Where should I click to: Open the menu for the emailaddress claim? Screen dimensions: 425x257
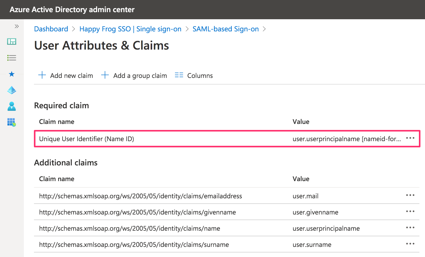click(x=410, y=195)
